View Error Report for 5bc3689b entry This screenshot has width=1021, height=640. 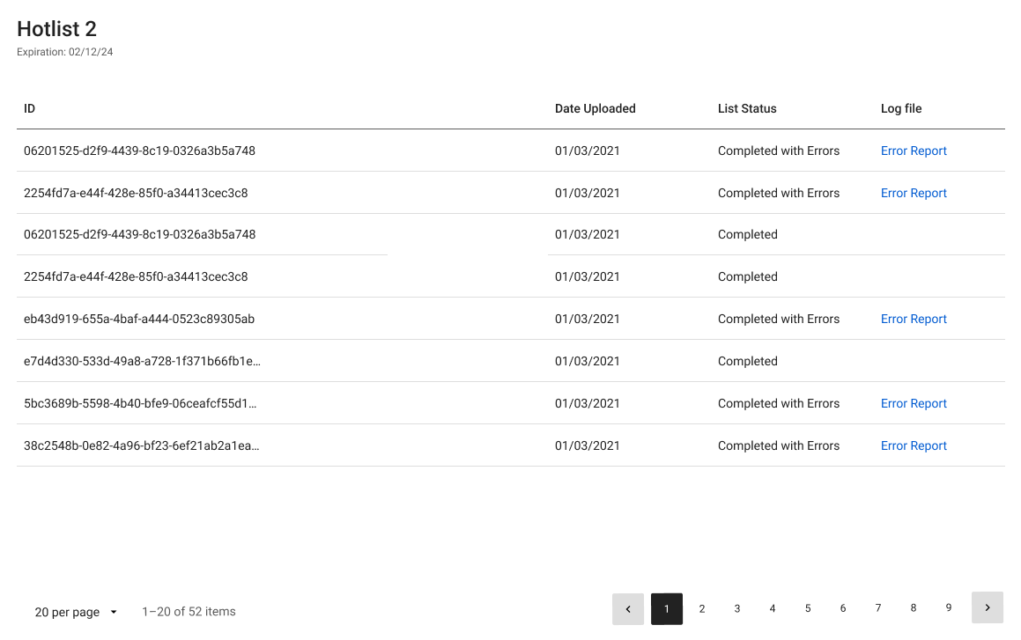(x=914, y=403)
